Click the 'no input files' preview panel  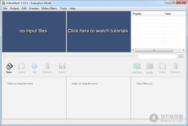pos(34,31)
